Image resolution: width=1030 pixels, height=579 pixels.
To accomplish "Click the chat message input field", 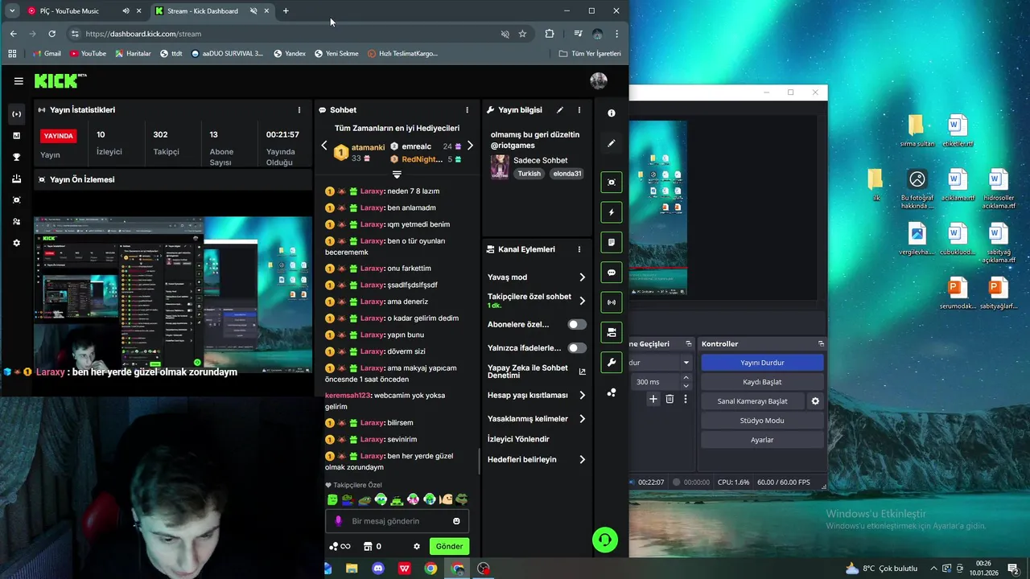I will [397, 521].
